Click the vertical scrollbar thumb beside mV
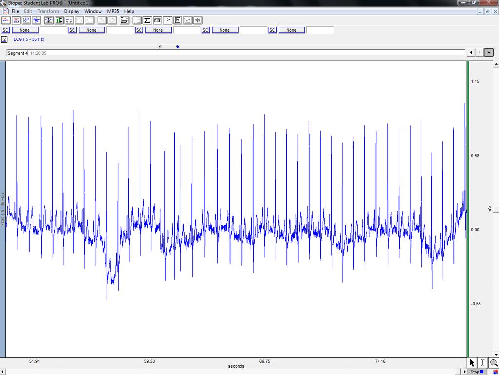The height and width of the screenshot is (375, 499). click(496, 210)
